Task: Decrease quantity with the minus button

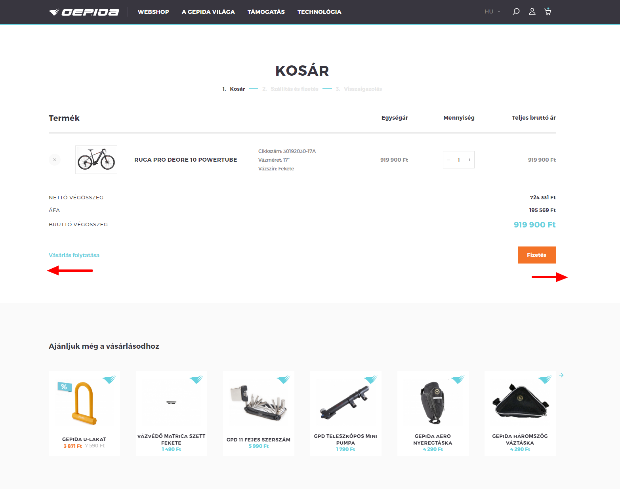Action: coord(448,160)
